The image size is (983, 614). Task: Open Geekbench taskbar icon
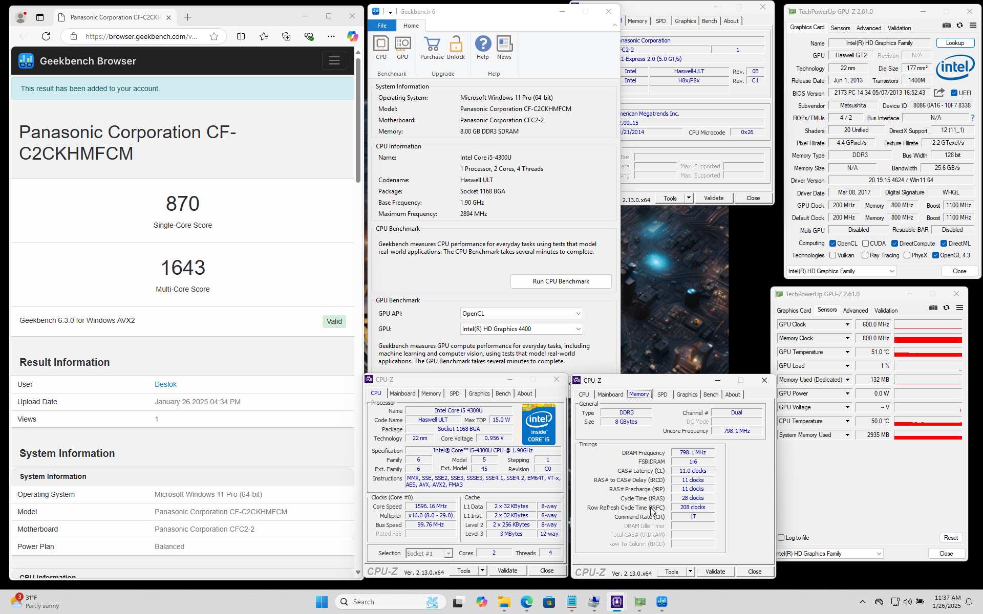click(662, 602)
